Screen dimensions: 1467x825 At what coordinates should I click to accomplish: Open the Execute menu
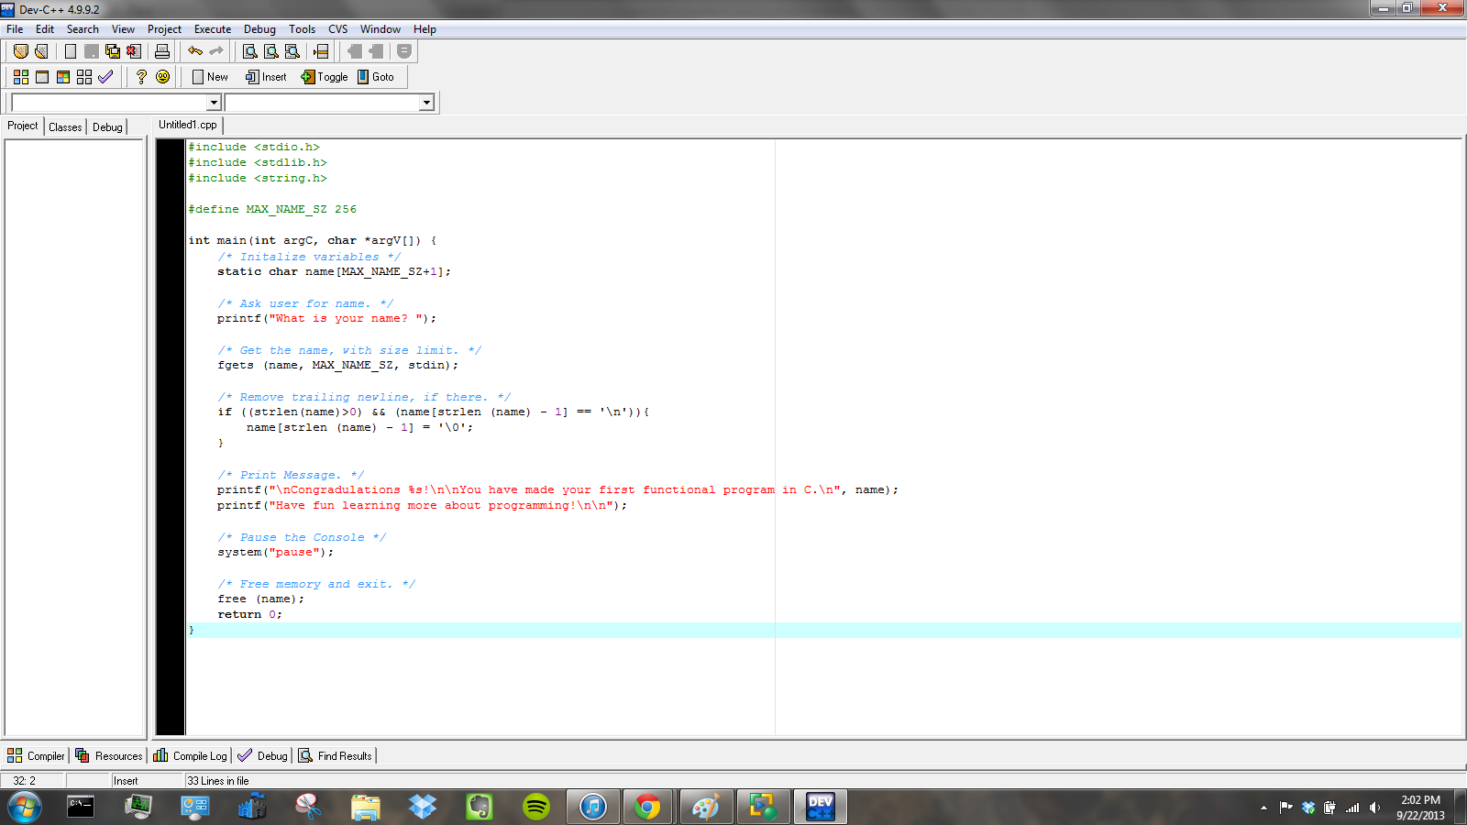click(212, 28)
